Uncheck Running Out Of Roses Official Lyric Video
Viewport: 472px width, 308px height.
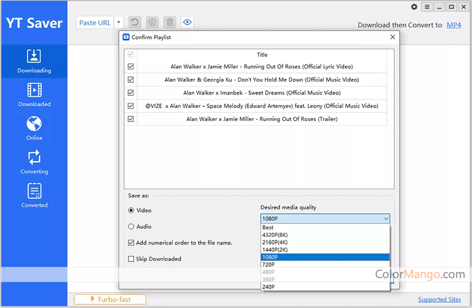click(x=131, y=66)
